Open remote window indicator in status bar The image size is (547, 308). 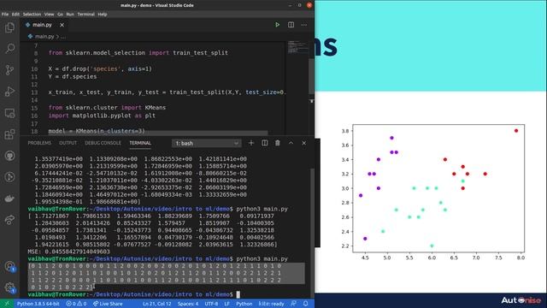[6, 304]
